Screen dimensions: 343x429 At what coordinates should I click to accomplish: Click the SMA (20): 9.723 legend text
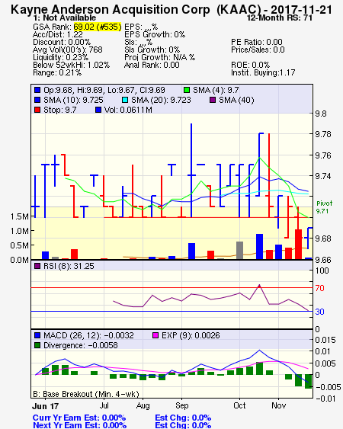161,100
